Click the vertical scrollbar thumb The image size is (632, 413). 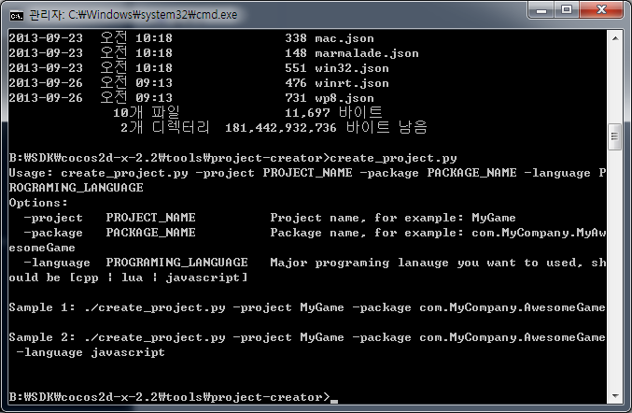click(x=614, y=136)
